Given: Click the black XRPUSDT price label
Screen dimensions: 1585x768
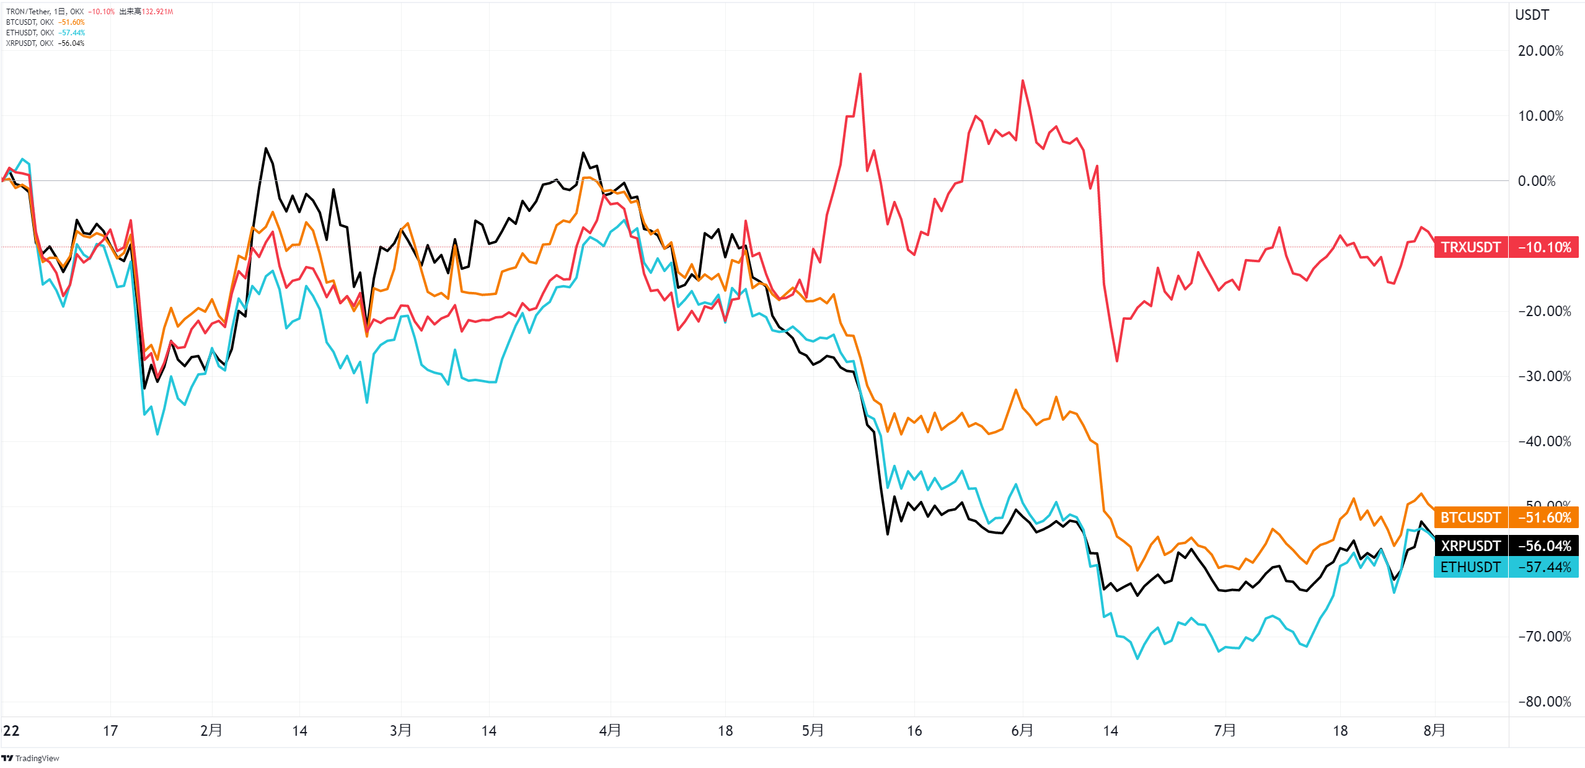Looking at the screenshot, I should point(1470,546).
